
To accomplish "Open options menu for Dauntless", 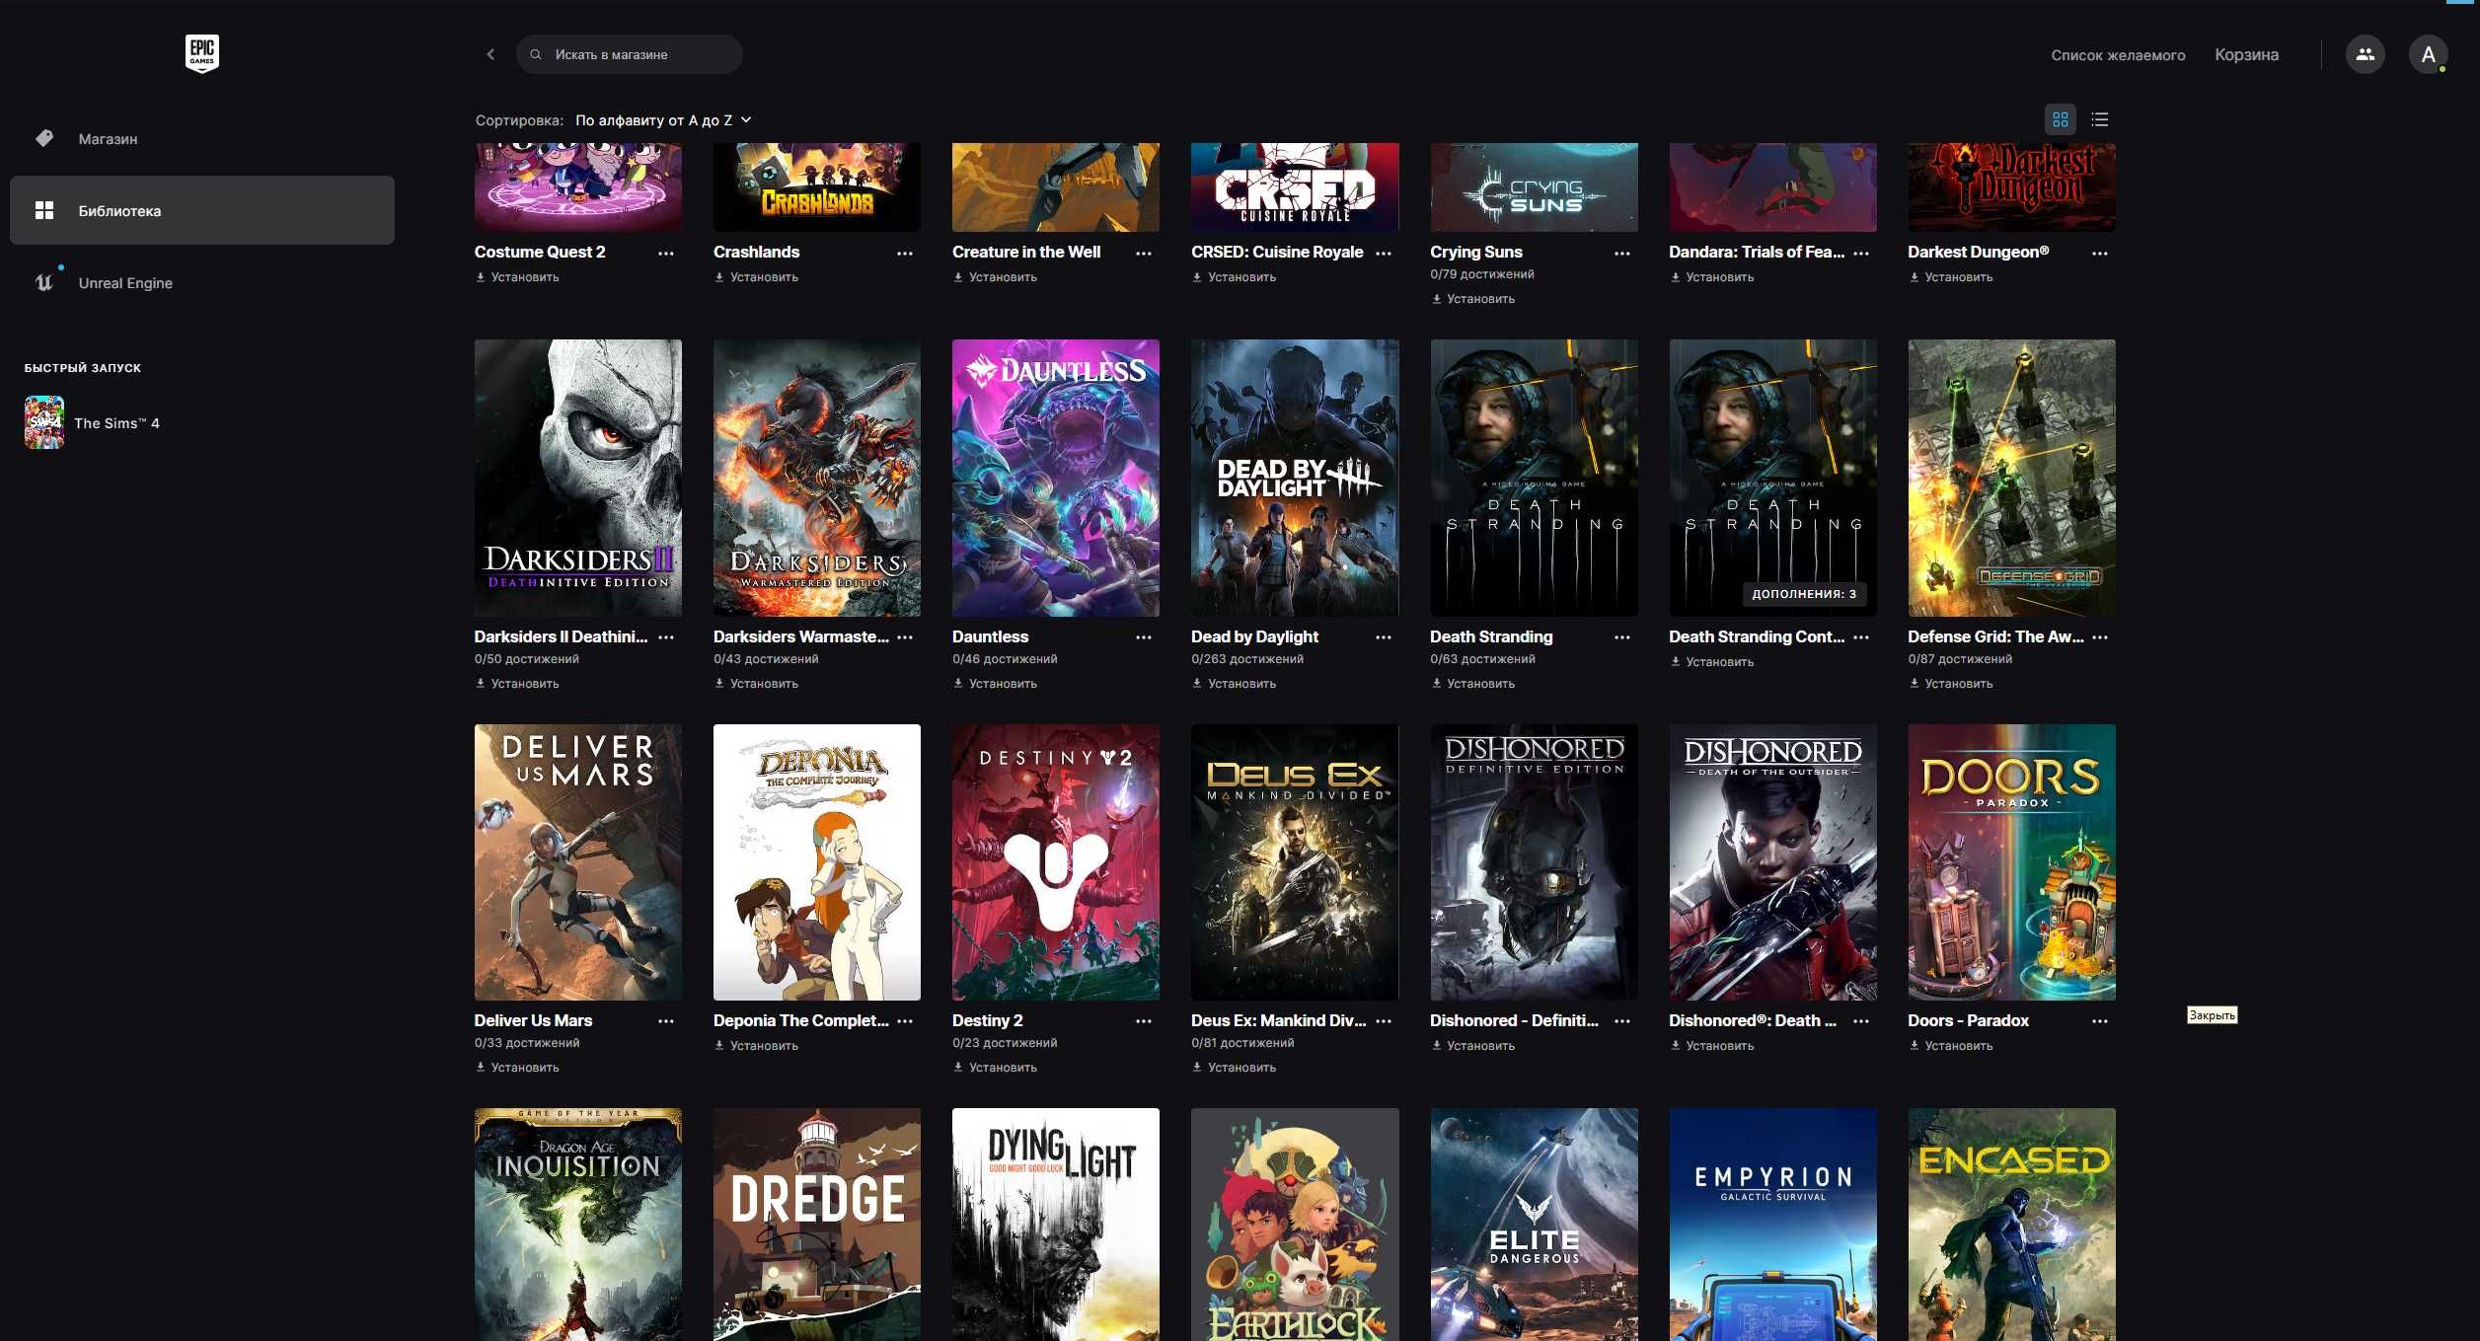I will click(x=1144, y=637).
